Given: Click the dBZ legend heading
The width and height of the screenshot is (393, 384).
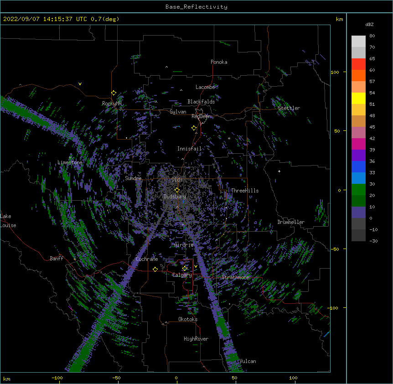Looking at the screenshot, I should click(369, 25).
